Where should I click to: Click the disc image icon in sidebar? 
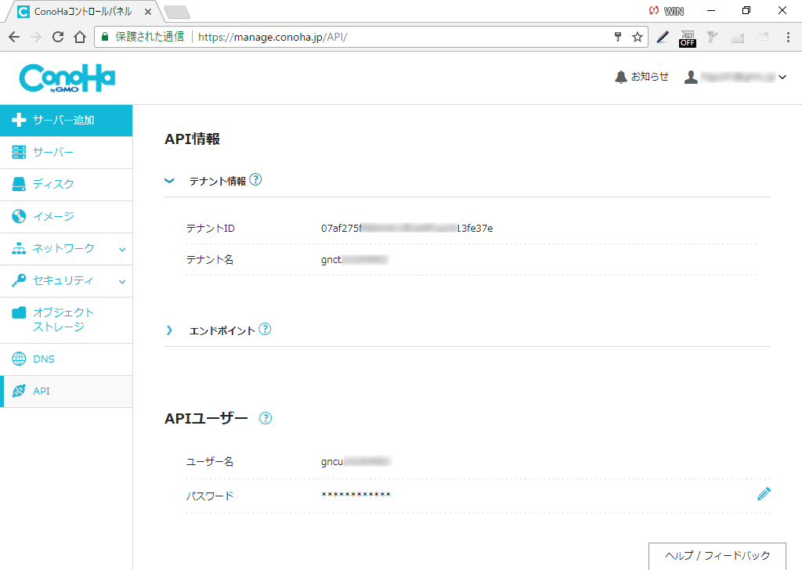point(19,217)
